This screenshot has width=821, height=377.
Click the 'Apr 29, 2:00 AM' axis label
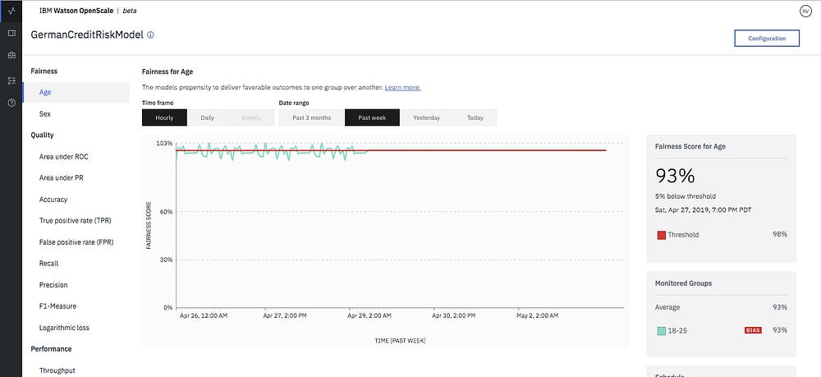(369, 315)
